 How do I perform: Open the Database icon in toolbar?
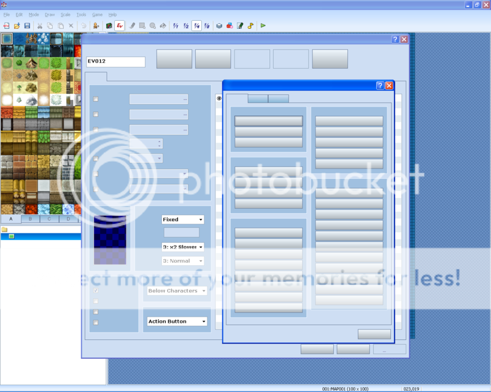(219, 26)
